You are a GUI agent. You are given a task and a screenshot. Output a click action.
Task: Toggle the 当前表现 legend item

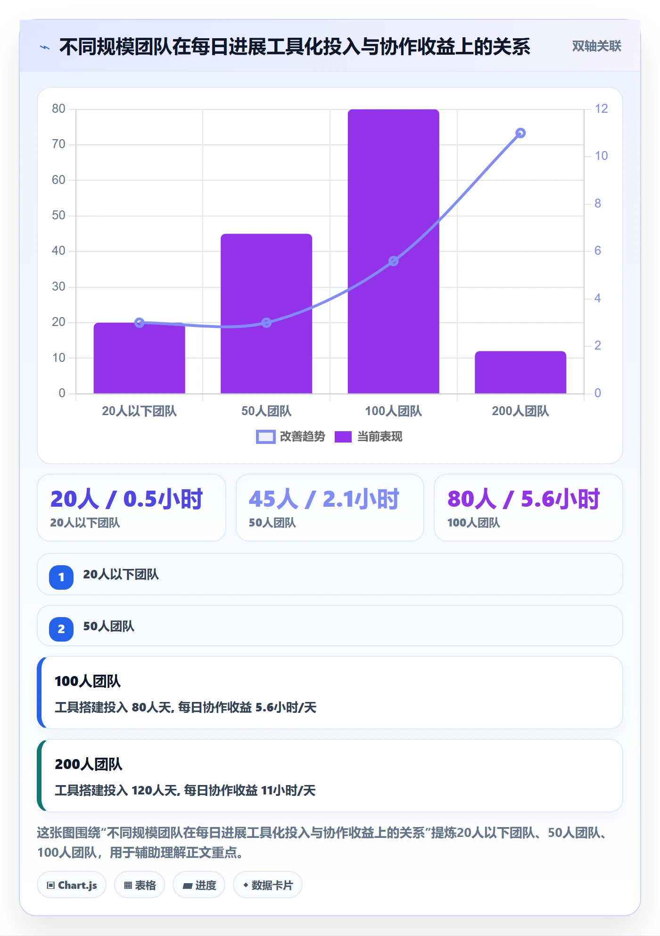pos(369,437)
